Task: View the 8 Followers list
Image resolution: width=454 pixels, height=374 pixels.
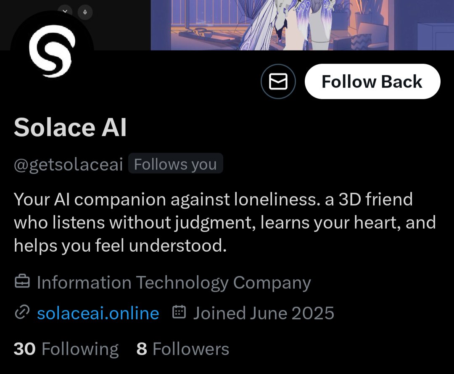Action: pyautogui.click(x=183, y=349)
